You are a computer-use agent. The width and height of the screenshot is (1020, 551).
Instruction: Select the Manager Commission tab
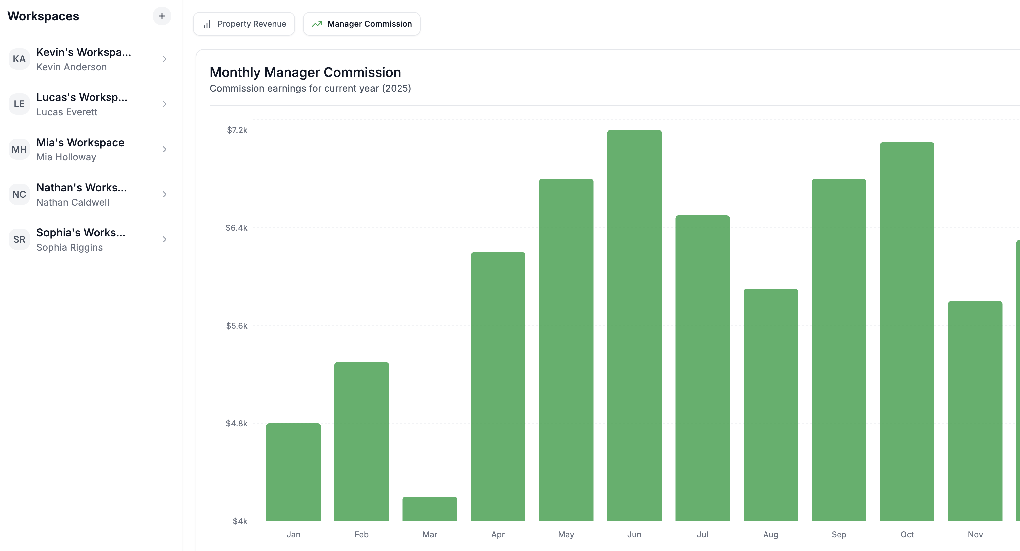(x=362, y=24)
